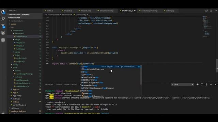218x122 pixels.
Task: Select MediaKeyStatusMap autocomplete suggestion
Action: coord(111,83)
